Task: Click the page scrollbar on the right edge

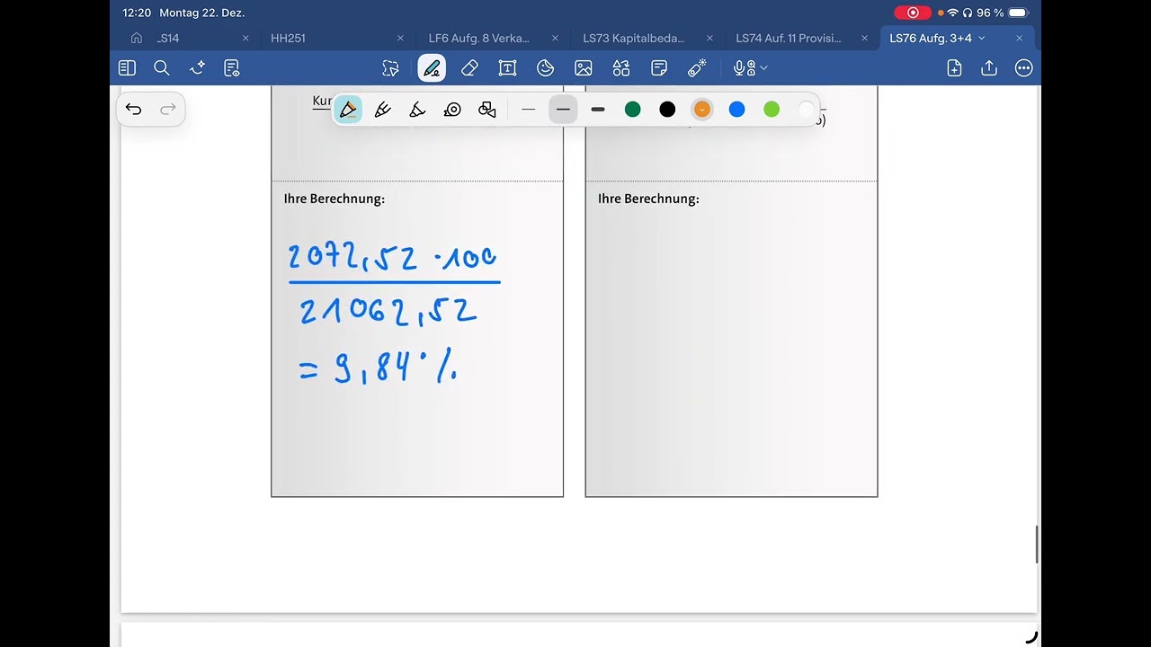Action: [1037, 545]
